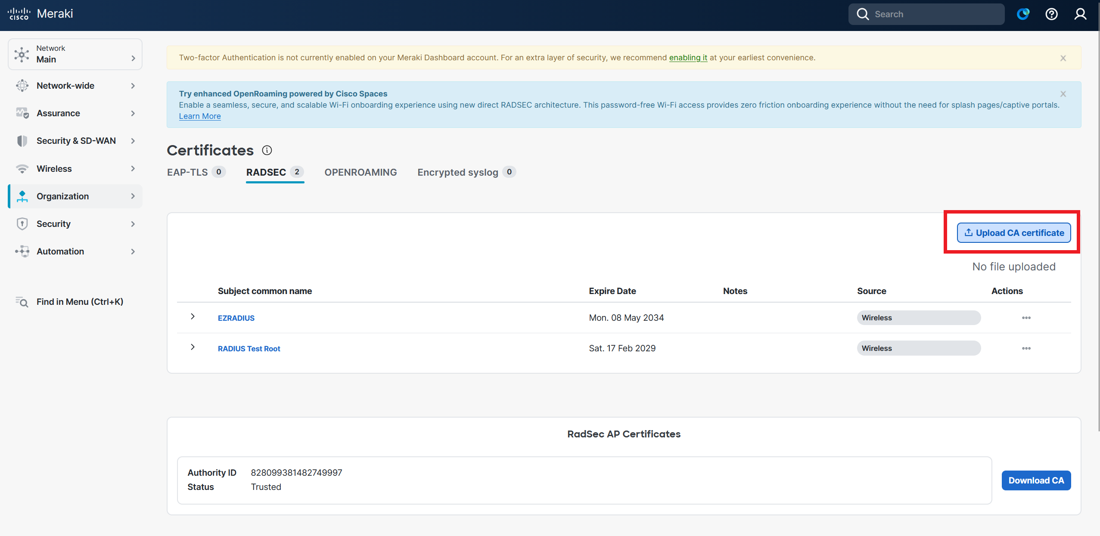Click the Cisco Meraki logo
1100x536 pixels.
40,14
